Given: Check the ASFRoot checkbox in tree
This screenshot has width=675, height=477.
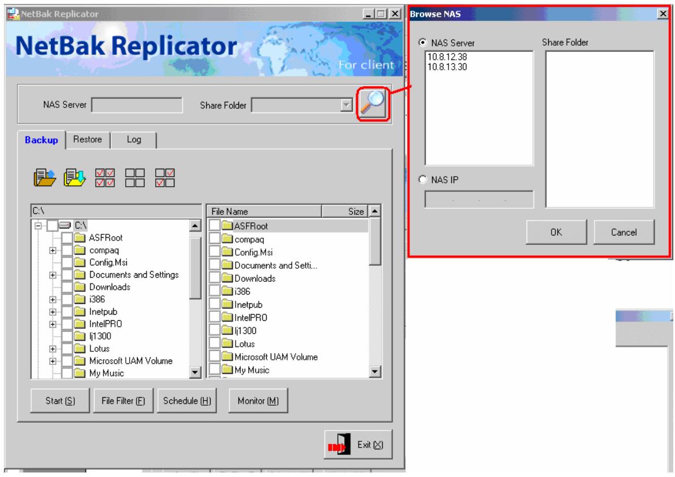Looking at the screenshot, I should pos(67,238).
